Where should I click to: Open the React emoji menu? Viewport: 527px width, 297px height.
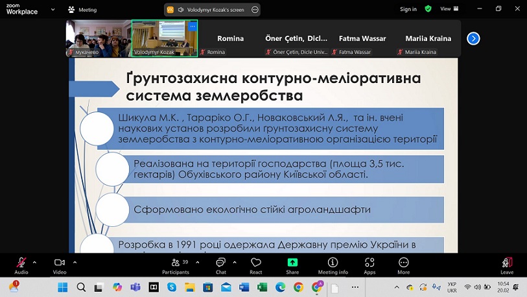256,265
